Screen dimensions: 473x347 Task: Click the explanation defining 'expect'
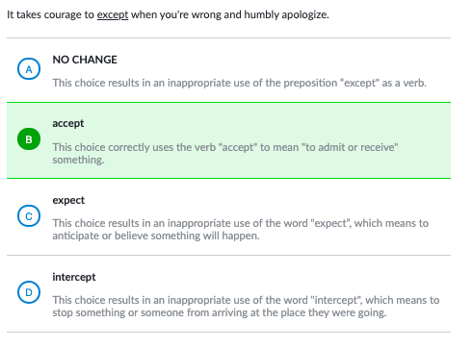pyautogui.click(x=241, y=230)
